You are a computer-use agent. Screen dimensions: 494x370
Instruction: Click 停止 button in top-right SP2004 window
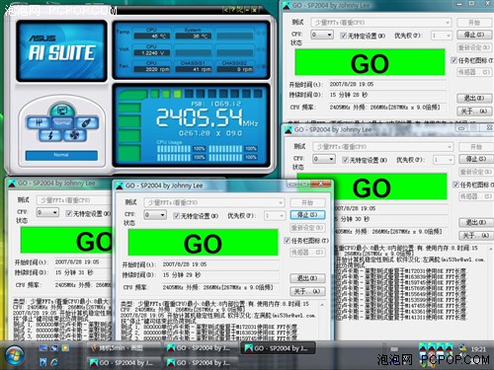pos(474,35)
